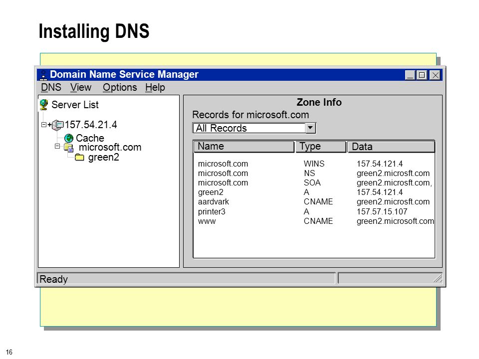Click aardvark's CNAME type cell
The image size is (479, 359).
click(318, 202)
